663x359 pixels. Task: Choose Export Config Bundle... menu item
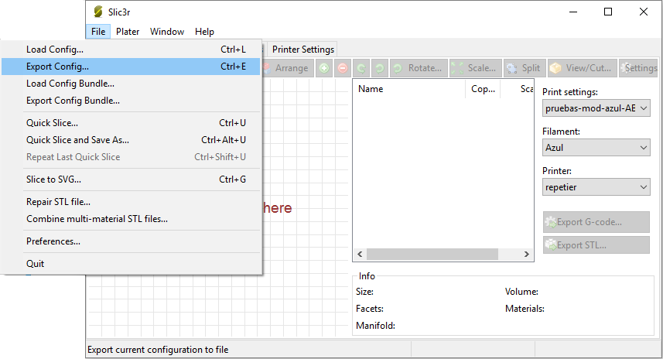[x=131, y=101]
